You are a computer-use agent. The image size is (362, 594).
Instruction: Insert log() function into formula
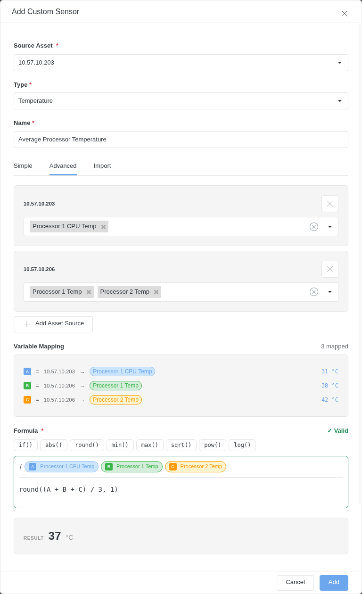[242, 445]
